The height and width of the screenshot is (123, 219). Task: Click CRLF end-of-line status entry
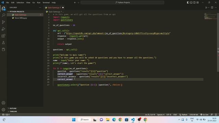(x=175, y=115)
